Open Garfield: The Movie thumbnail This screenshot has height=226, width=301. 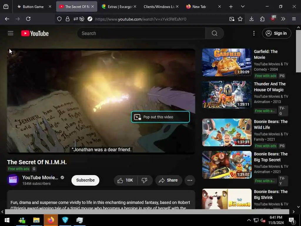pos(227,62)
